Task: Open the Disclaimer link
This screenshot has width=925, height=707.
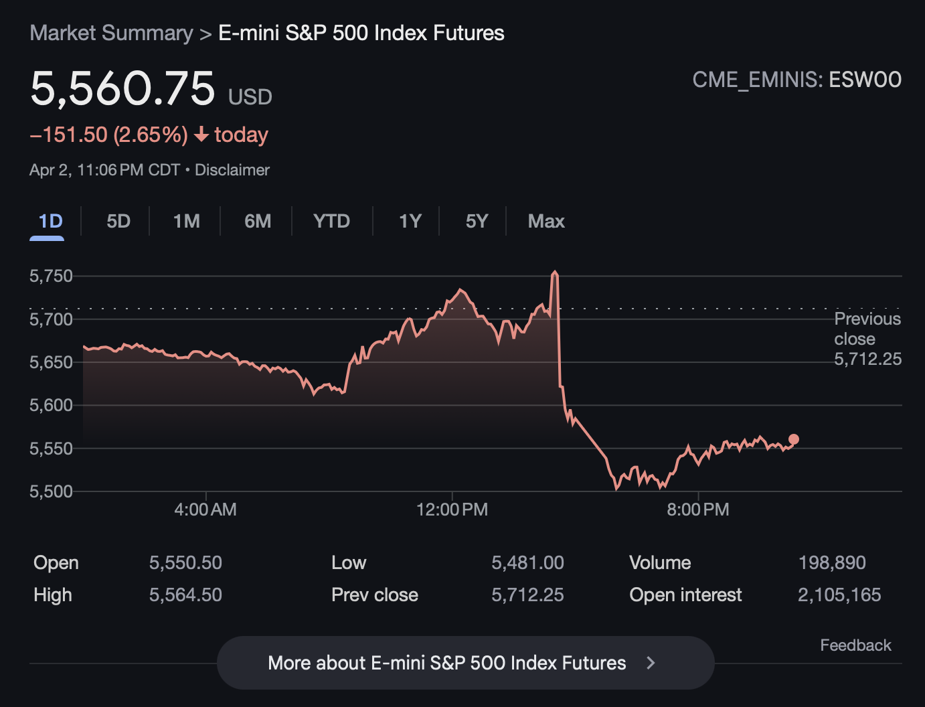Action: point(232,170)
